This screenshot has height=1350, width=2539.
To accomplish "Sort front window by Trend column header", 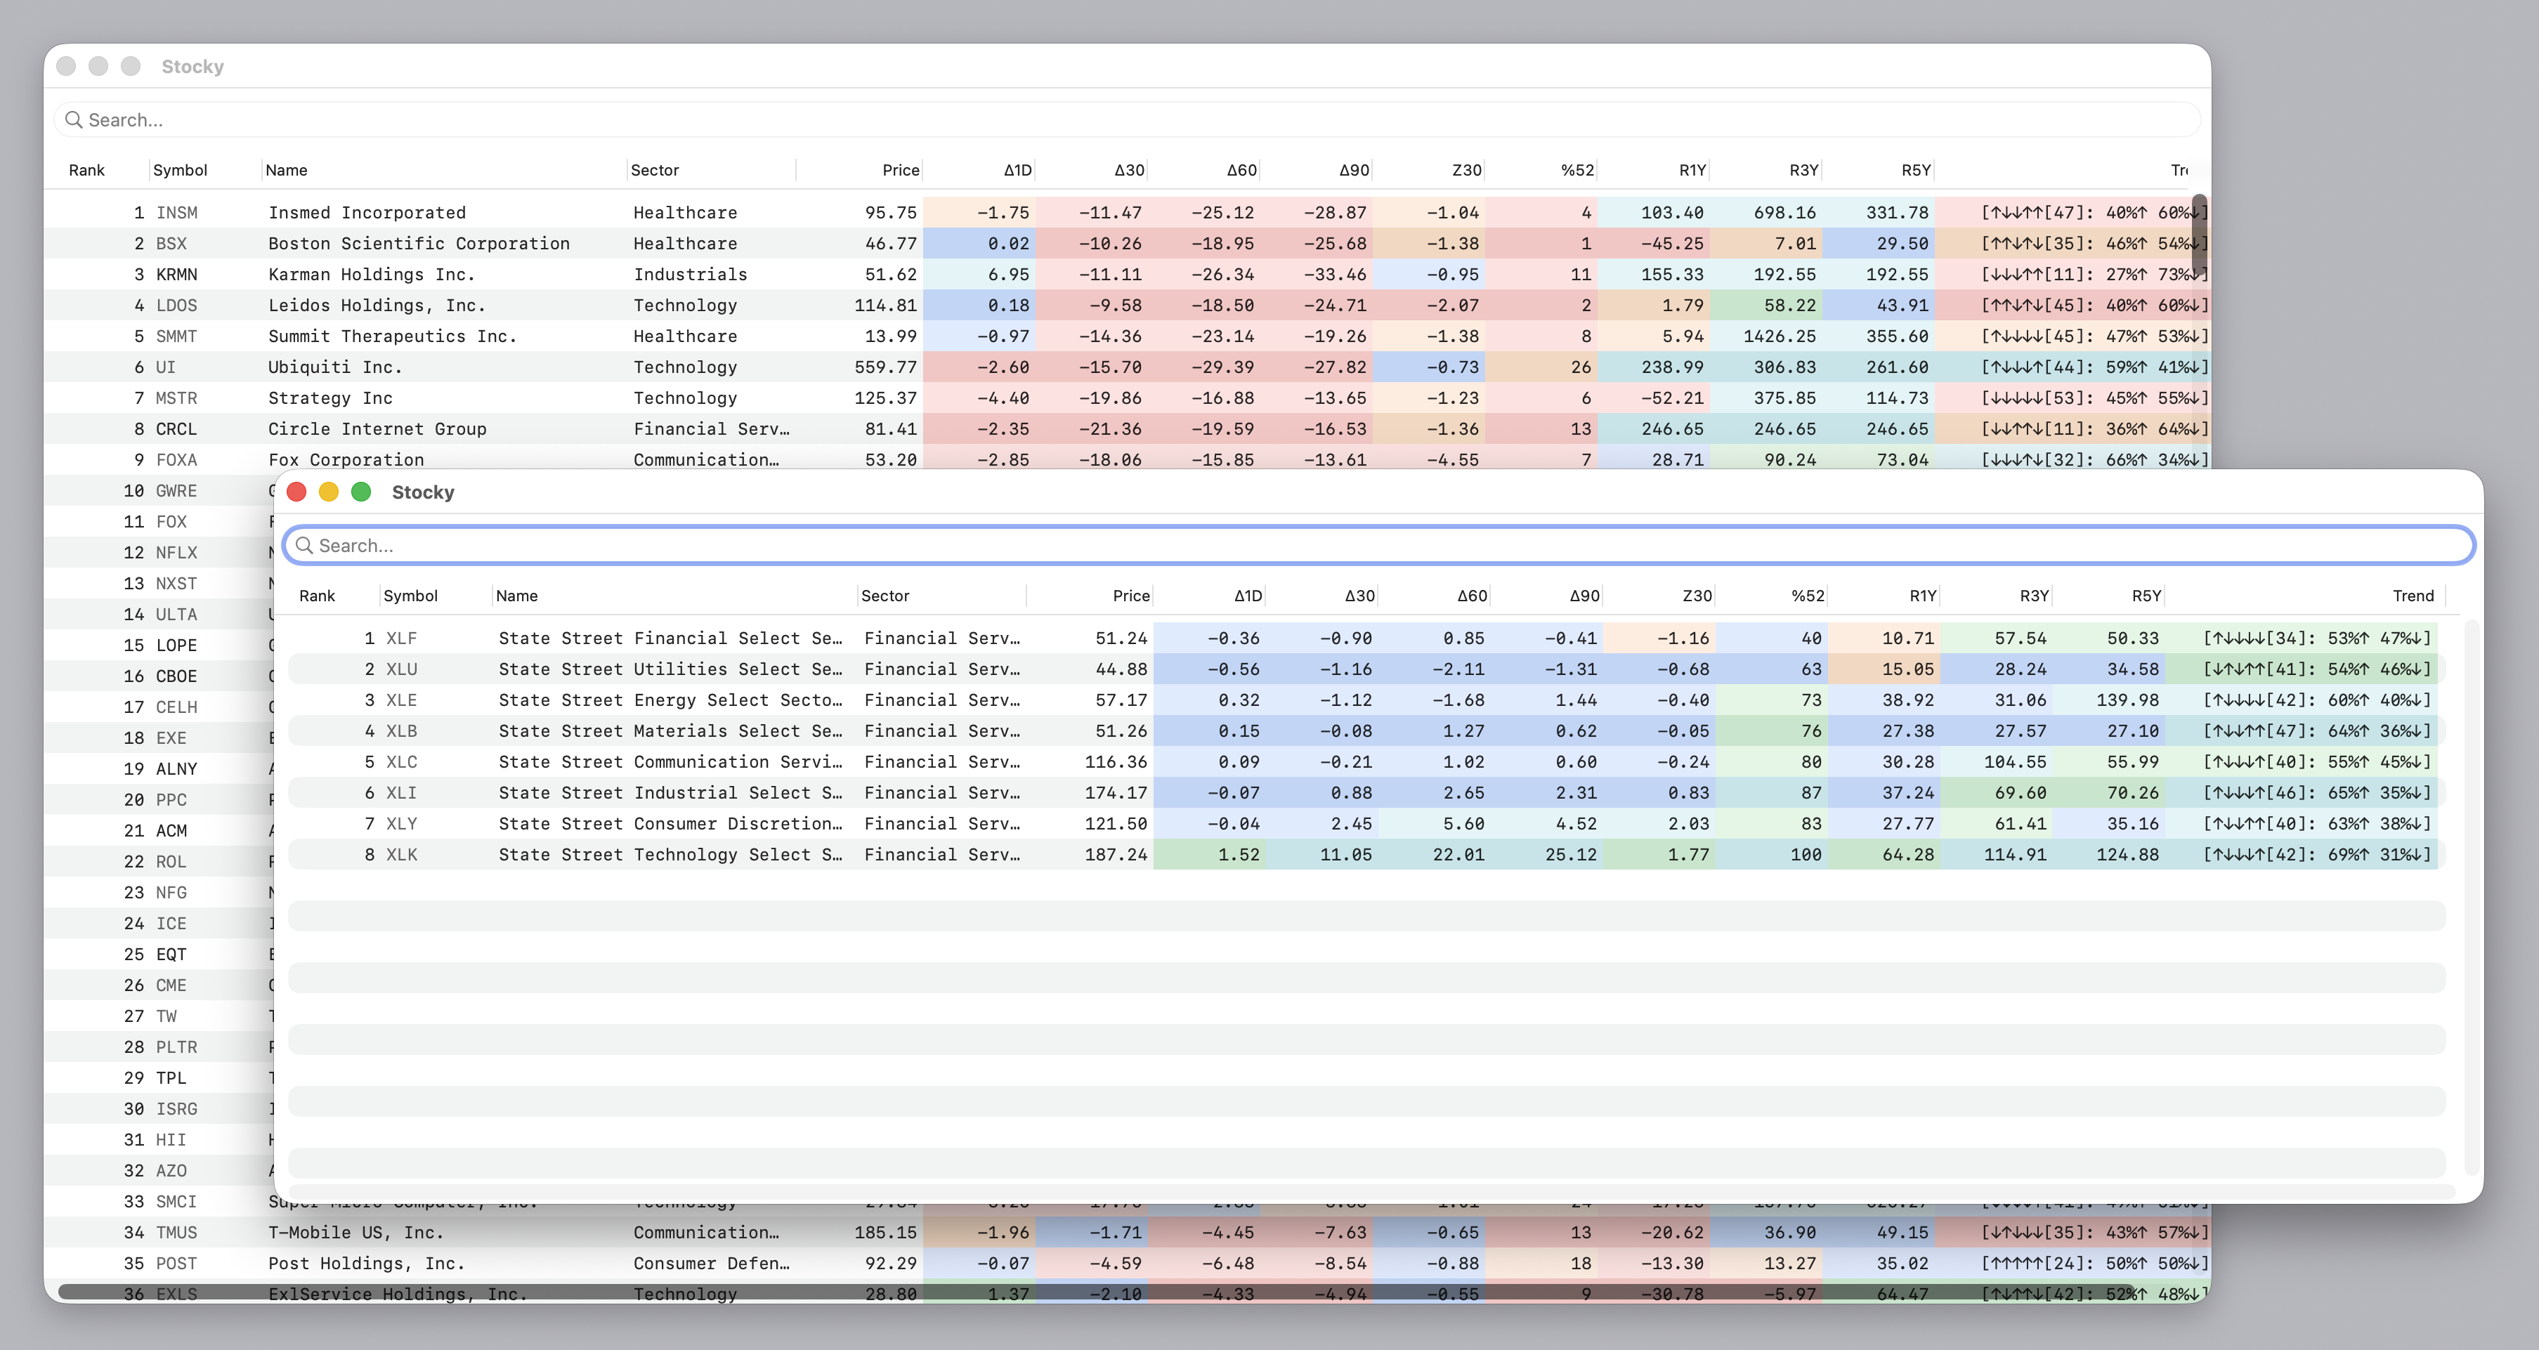I will 2413,595.
